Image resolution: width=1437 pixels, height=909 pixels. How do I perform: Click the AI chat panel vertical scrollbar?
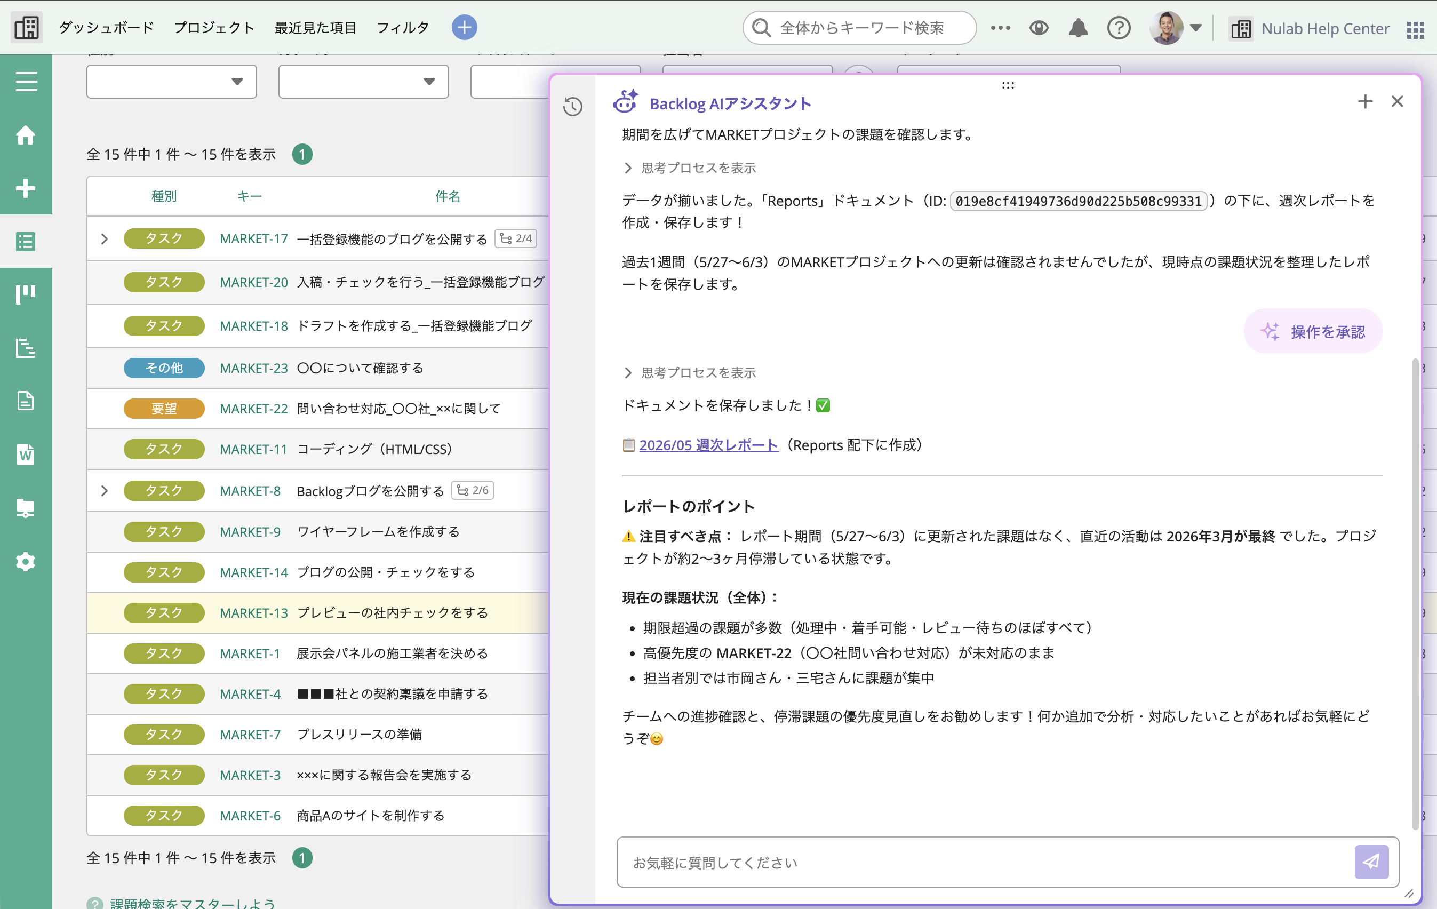point(1415,594)
